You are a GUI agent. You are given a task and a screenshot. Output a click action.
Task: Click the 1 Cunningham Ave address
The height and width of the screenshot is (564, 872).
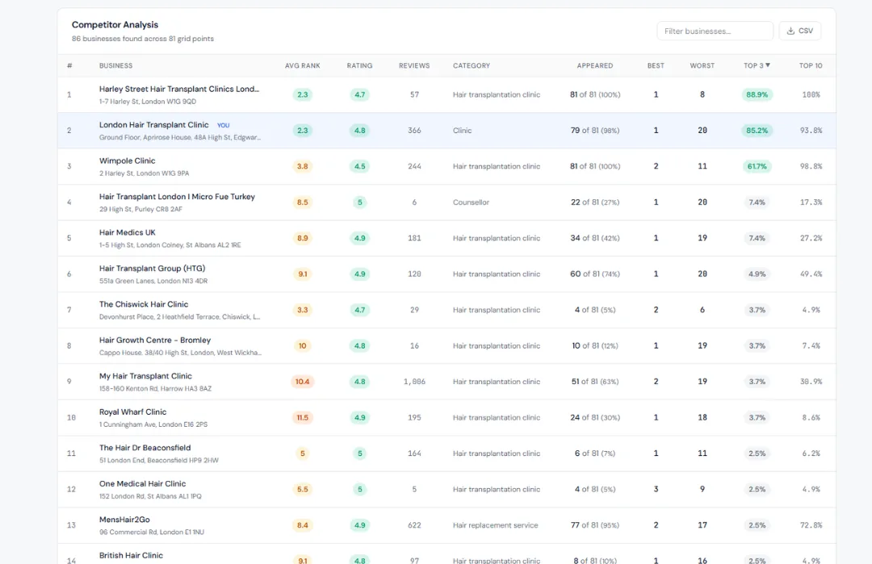153,424
